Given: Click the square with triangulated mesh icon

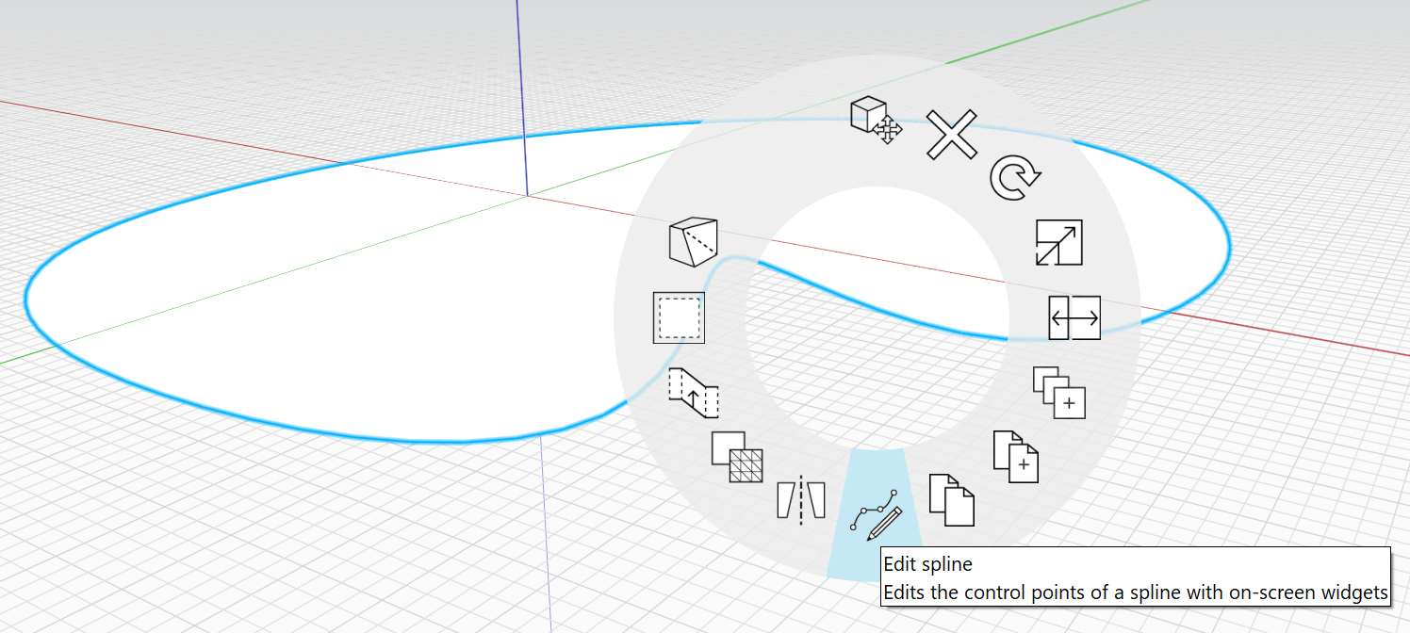Looking at the screenshot, I should (737, 457).
